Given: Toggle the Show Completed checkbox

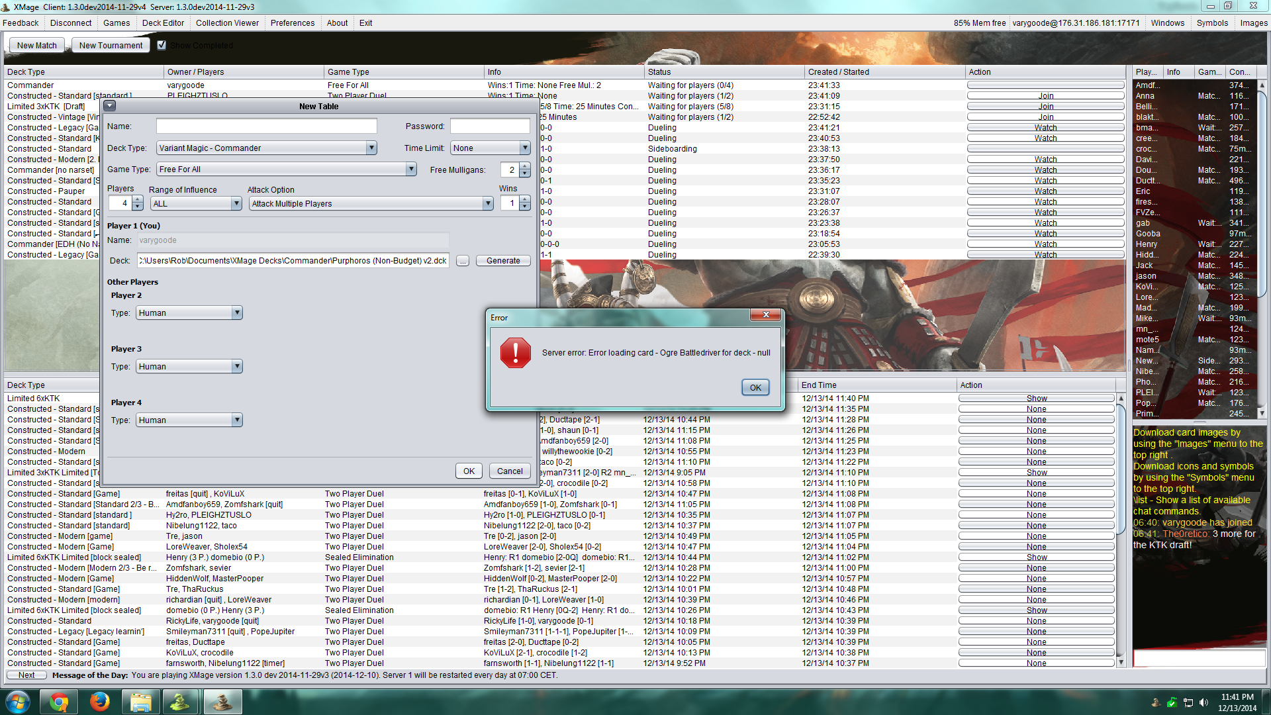Looking at the screenshot, I should pyautogui.click(x=162, y=45).
